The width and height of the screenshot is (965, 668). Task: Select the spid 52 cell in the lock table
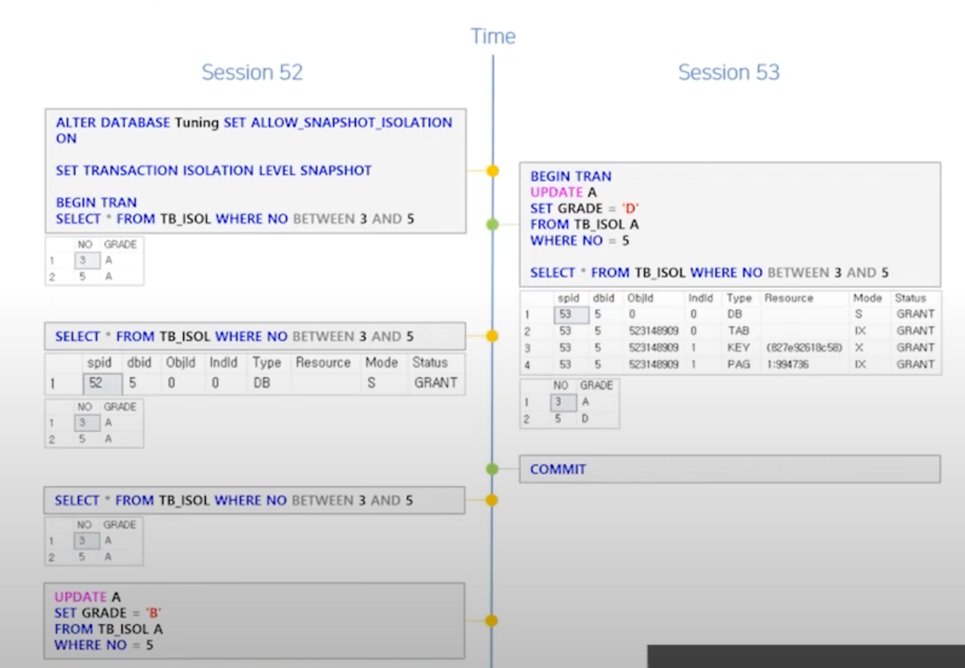click(x=101, y=383)
